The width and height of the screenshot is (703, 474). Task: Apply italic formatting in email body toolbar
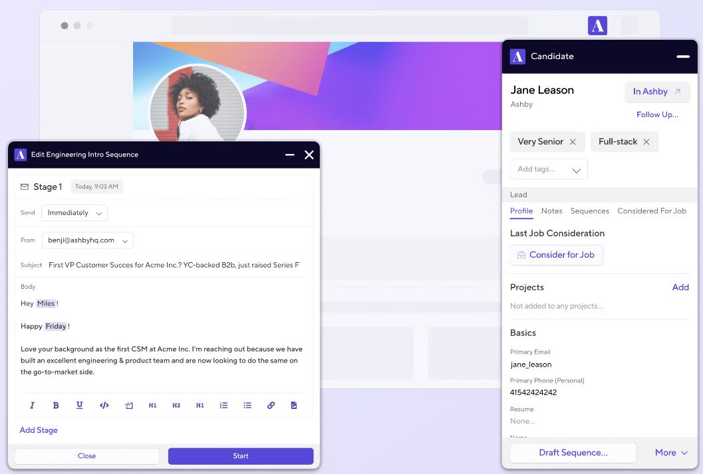pyautogui.click(x=32, y=405)
